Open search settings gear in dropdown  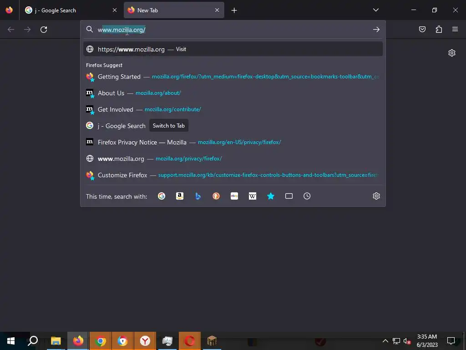point(376,196)
